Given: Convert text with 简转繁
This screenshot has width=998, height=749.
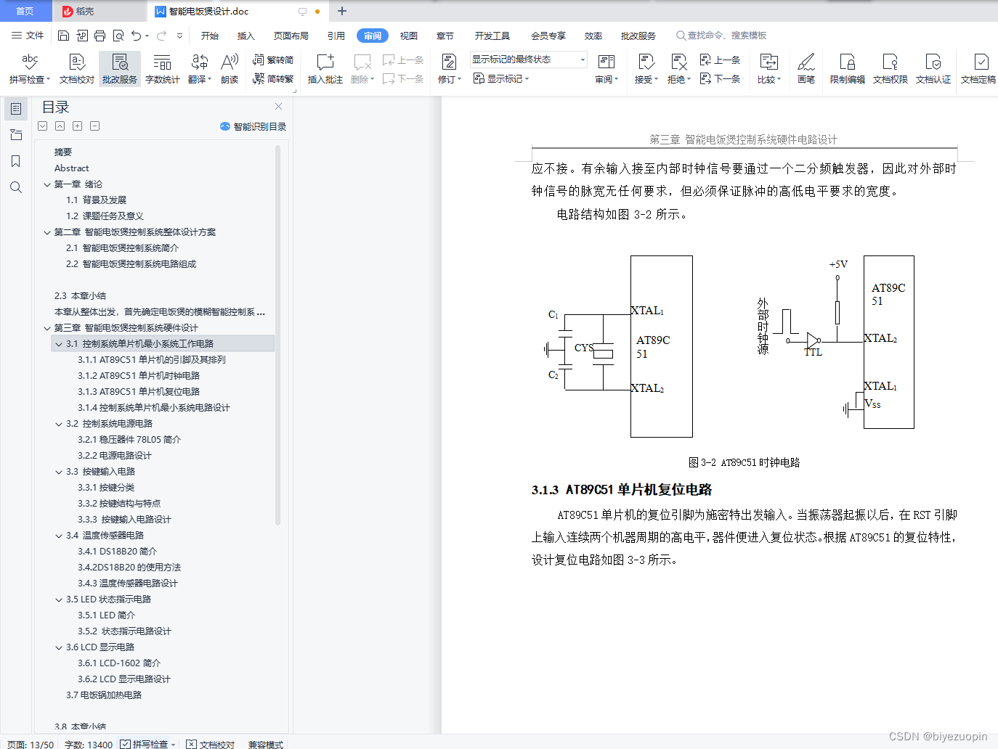Looking at the screenshot, I should pyautogui.click(x=273, y=78).
